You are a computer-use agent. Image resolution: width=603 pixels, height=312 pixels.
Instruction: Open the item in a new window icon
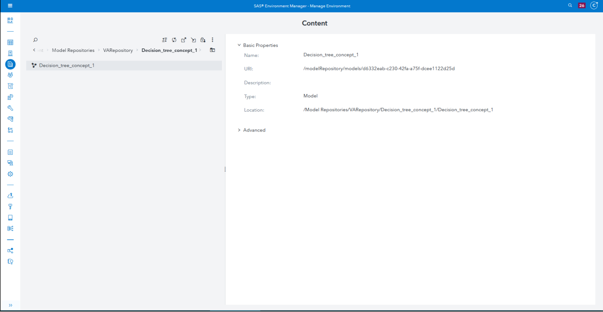point(183,40)
